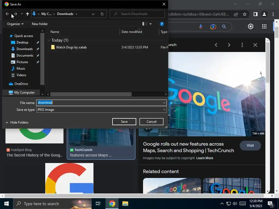Sort by Date modified column
279x209 pixels.
[132, 32]
